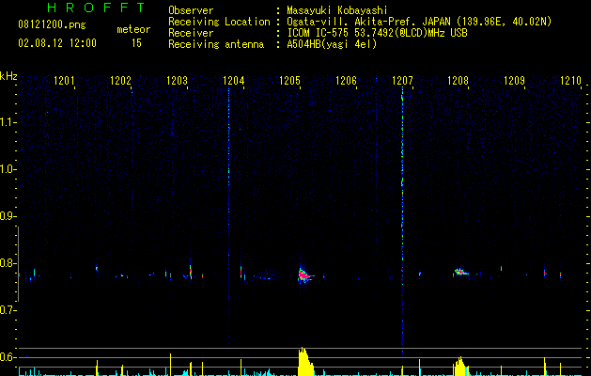This screenshot has width=591, height=376.
Task: Click the vertical noise line at 1207
Action: pos(402,219)
